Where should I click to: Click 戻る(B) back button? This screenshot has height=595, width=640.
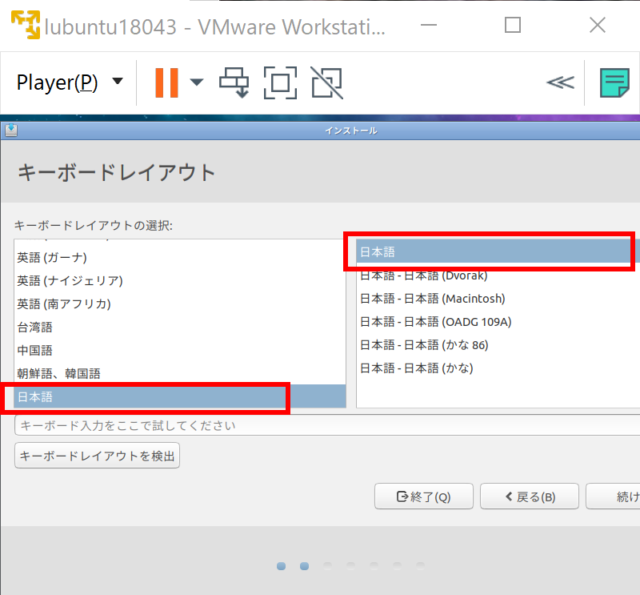pos(530,497)
